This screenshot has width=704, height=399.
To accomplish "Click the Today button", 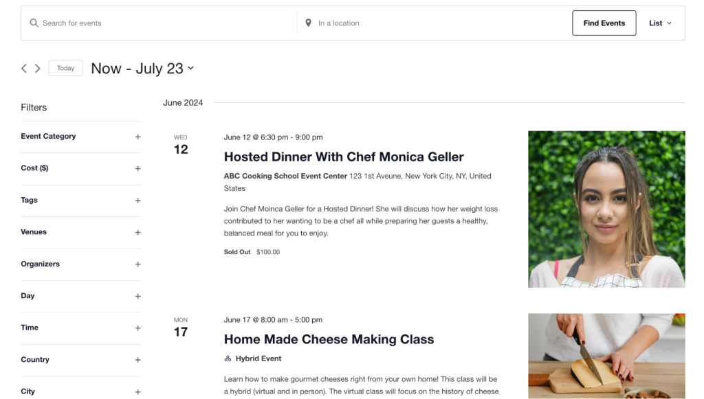I will tap(65, 68).
